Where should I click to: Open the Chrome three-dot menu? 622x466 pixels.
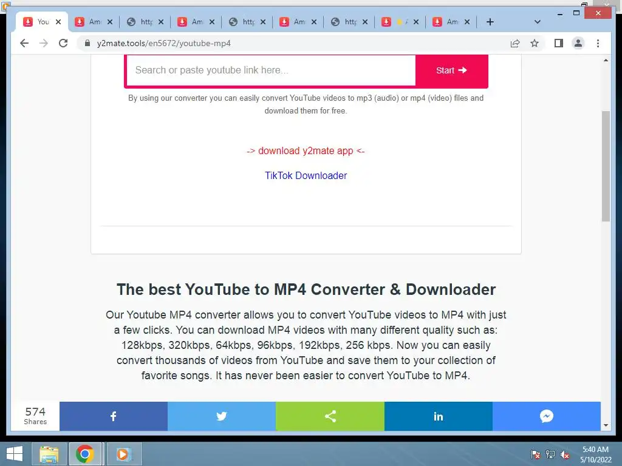pos(598,43)
